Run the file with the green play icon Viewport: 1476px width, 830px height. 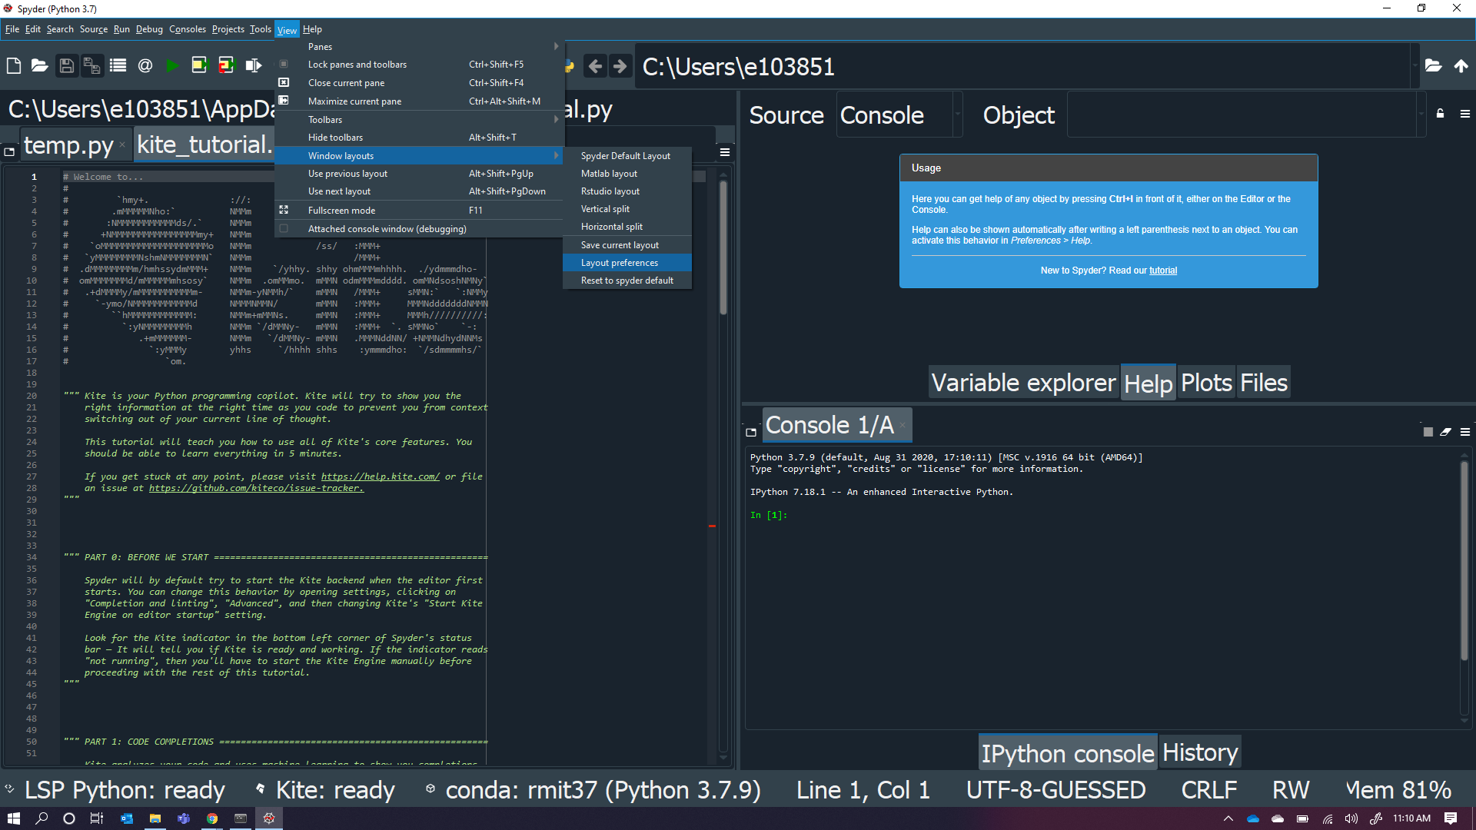point(172,66)
